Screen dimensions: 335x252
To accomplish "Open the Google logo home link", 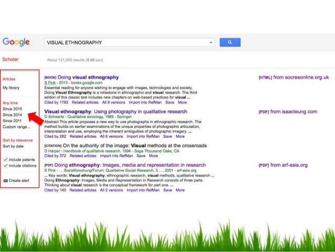I will 16,42.
